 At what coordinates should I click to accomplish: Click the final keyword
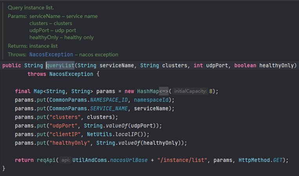click(23, 91)
